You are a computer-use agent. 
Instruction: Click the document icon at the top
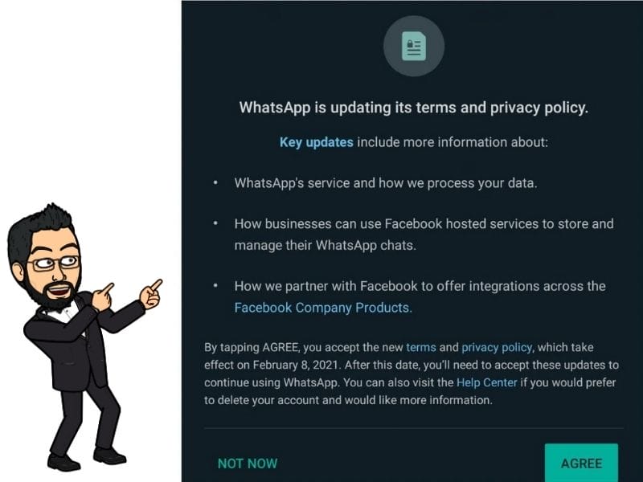(414, 49)
